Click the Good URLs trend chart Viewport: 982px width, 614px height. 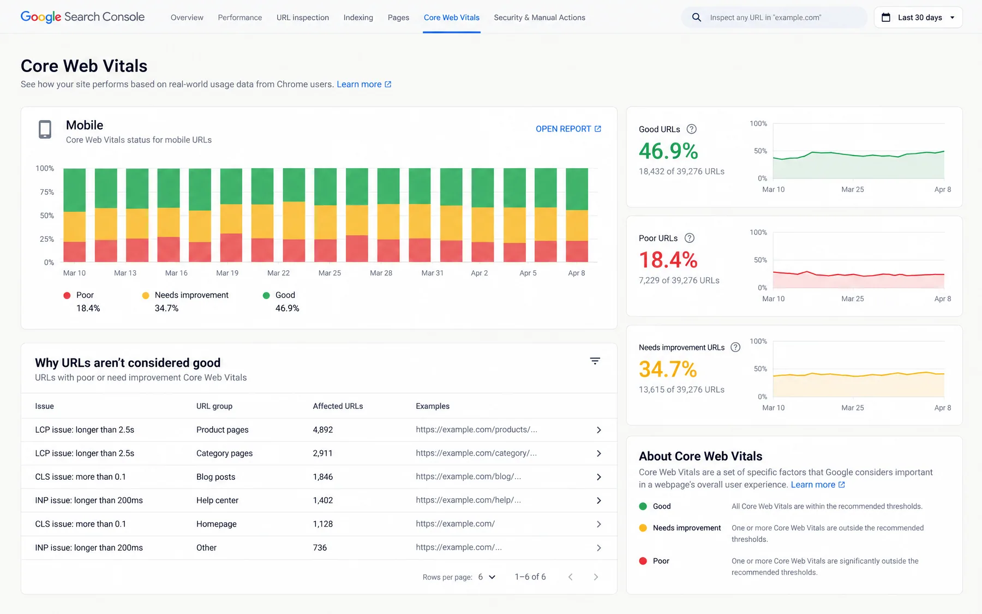pos(859,151)
